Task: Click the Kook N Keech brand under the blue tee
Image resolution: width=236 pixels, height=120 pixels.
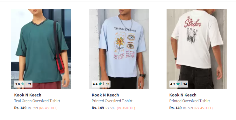Action: (x=105, y=95)
